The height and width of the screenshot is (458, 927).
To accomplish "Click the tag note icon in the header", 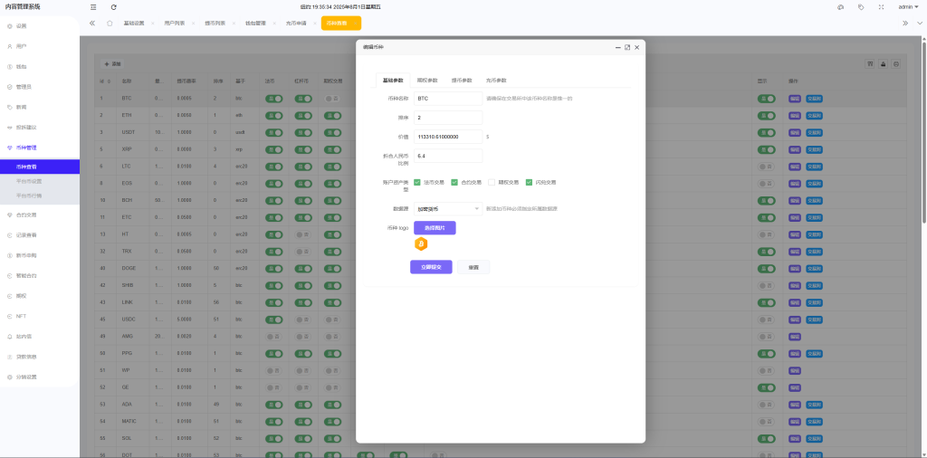I will [x=860, y=6].
